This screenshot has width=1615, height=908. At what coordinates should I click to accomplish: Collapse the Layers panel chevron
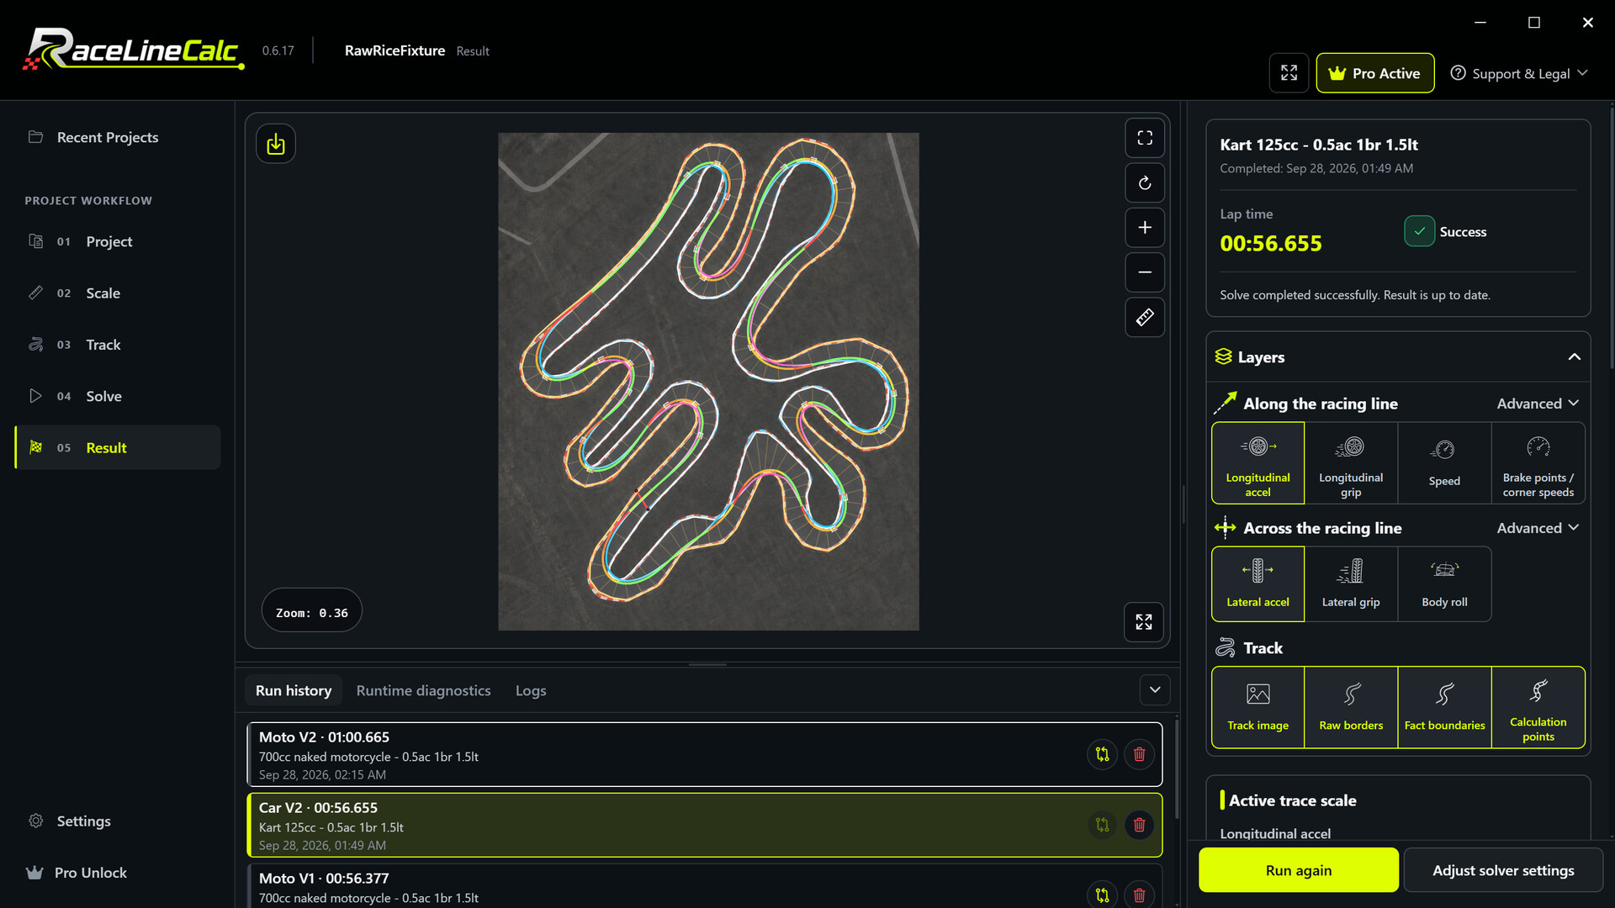(x=1574, y=357)
